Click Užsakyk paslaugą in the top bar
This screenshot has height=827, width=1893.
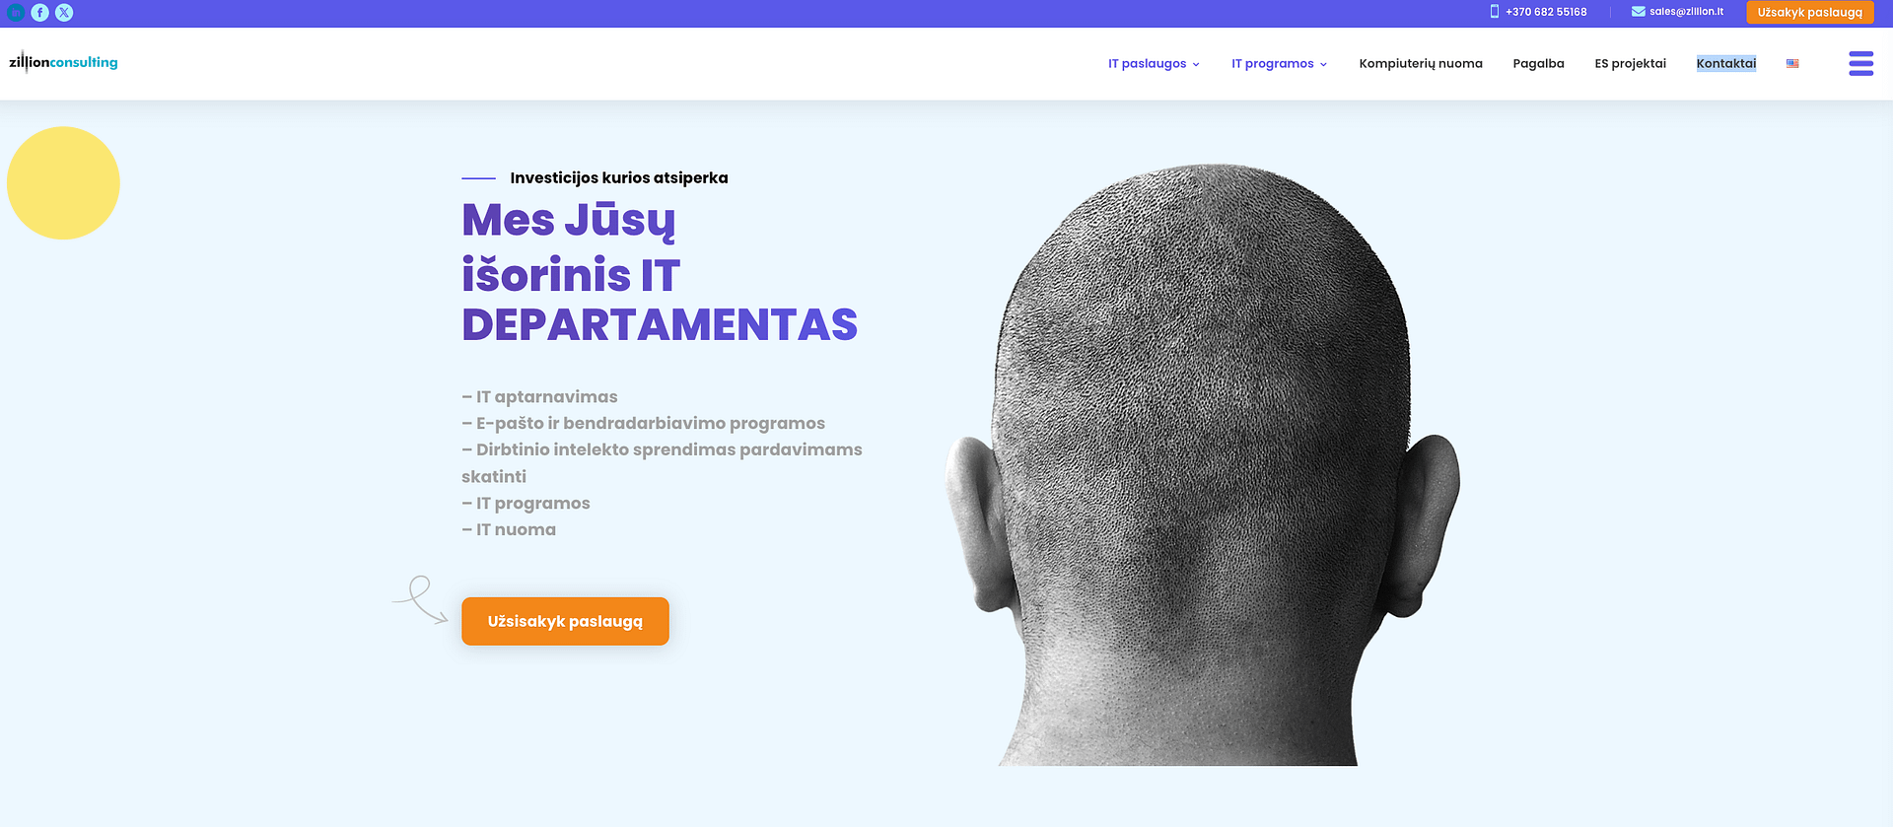1810,12
